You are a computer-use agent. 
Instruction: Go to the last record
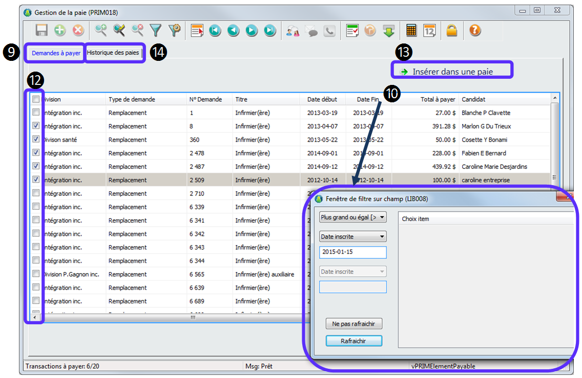pos(270,31)
